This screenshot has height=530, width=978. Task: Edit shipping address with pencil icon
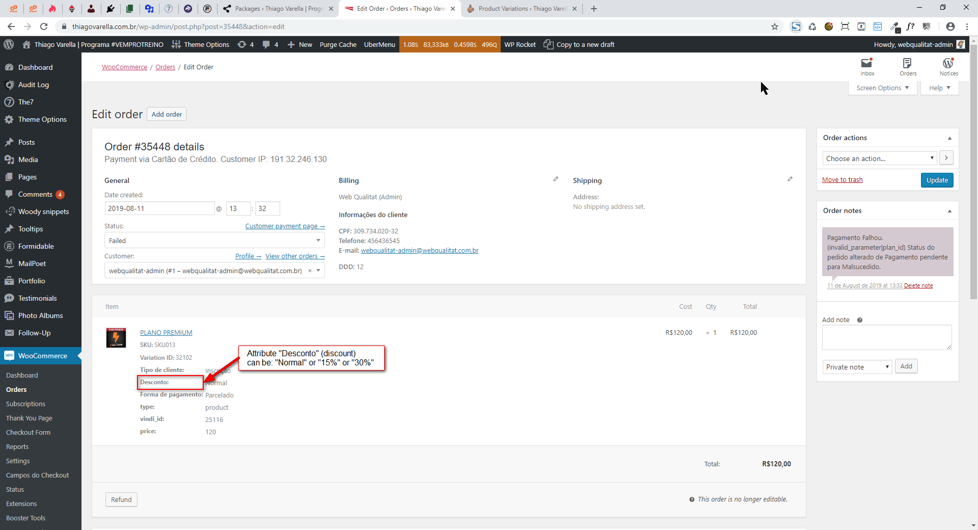(x=790, y=179)
